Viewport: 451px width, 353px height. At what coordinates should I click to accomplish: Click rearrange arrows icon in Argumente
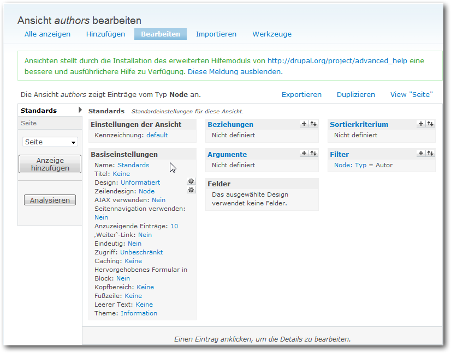click(313, 154)
